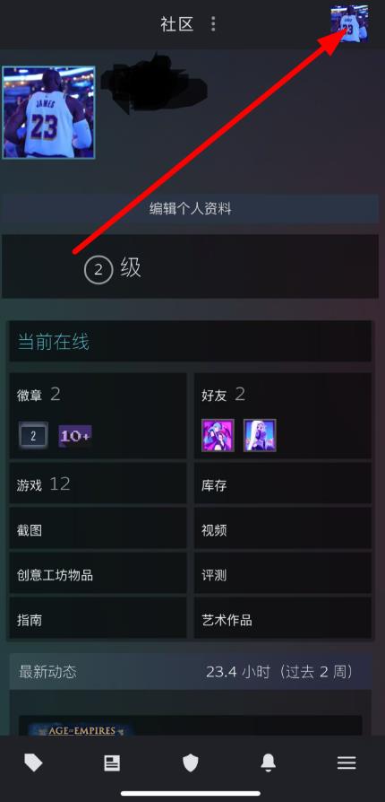Image resolution: width=385 pixels, height=802 pixels.
Task: Open the 库存 inventory link
Action: [x=283, y=484]
